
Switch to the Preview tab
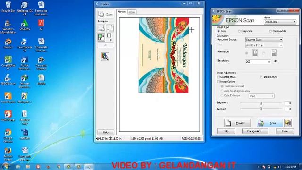122,12
